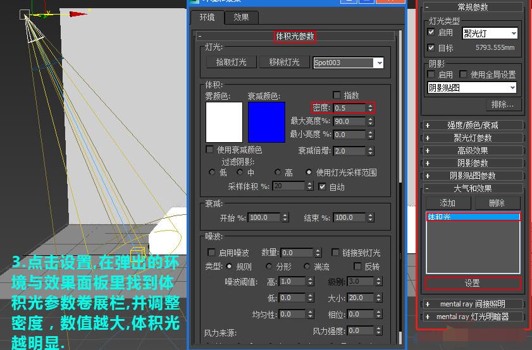The width and height of the screenshot is (532, 350).
Task: Click the 最大亮度% value field
Action: [x=349, y=121]
